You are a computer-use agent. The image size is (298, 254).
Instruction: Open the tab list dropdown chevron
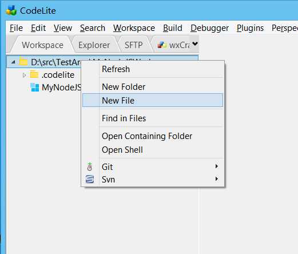195,43
